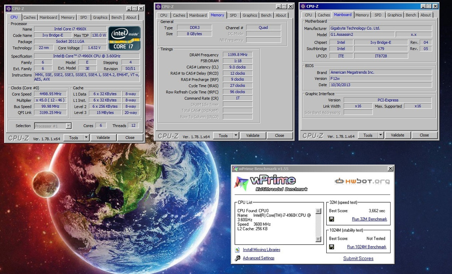Click the floppy save icon for 1024M score
This screenshot has height=274, width=452.
pyautogui.click(x=332, y=247)
